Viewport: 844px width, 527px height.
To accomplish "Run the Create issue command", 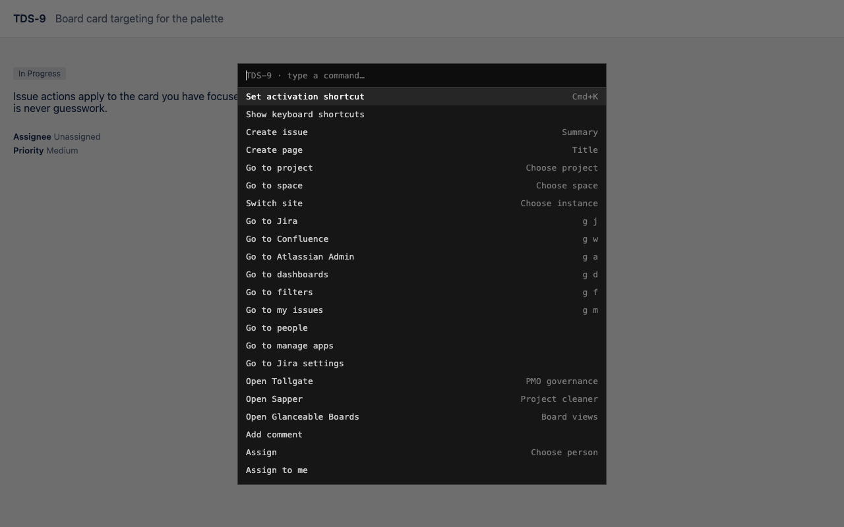I will coord(422,132).
